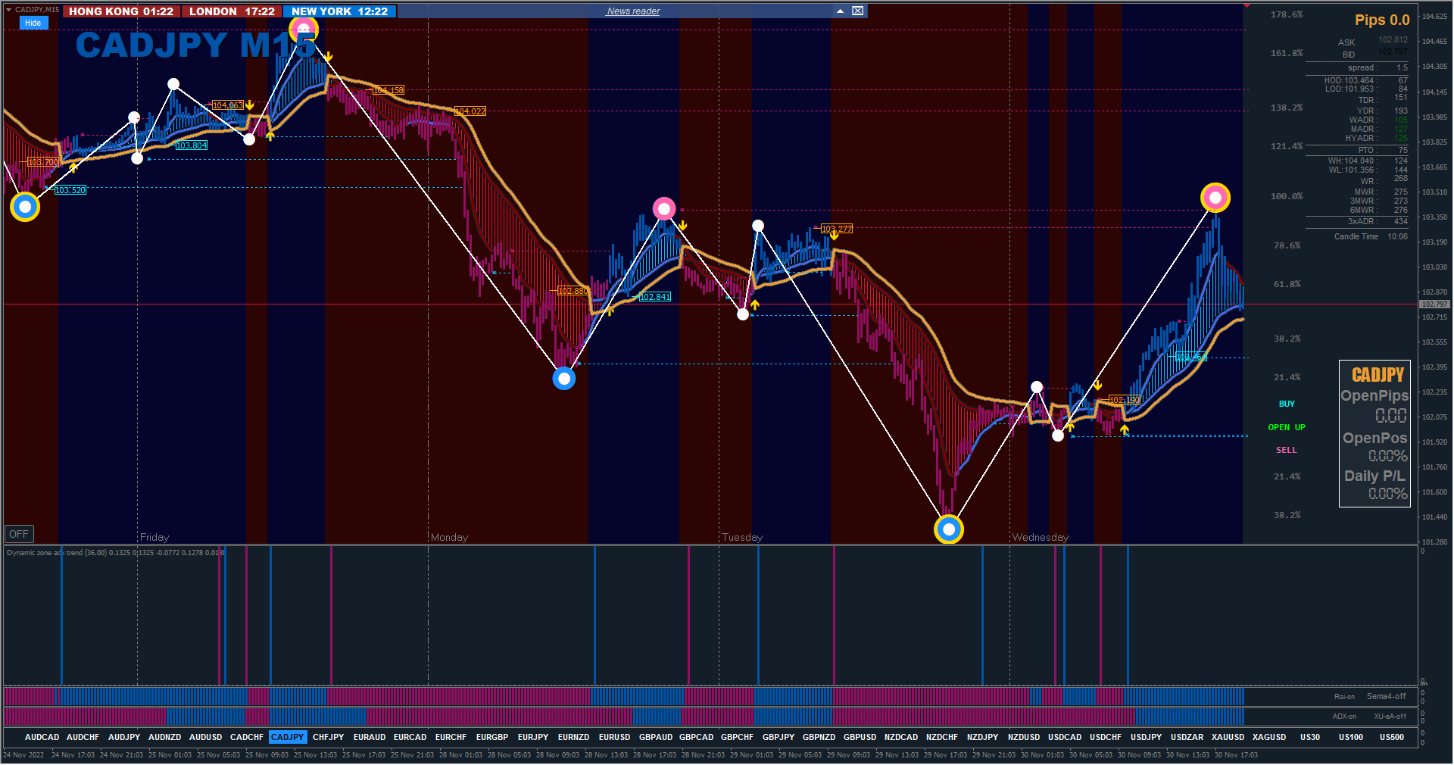The width and height of the screenshot is (1454, 765).
Task: Toggle the Sema4-off indicator switch
Action: (1386, 696)
